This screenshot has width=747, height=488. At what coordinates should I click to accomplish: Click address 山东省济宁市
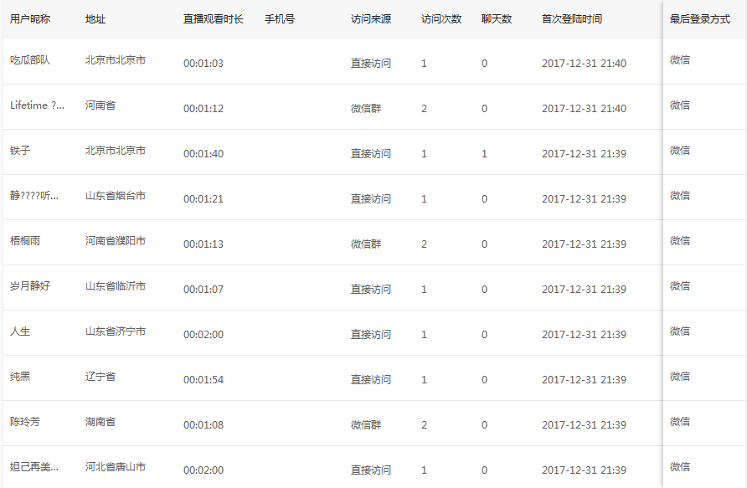116,331
